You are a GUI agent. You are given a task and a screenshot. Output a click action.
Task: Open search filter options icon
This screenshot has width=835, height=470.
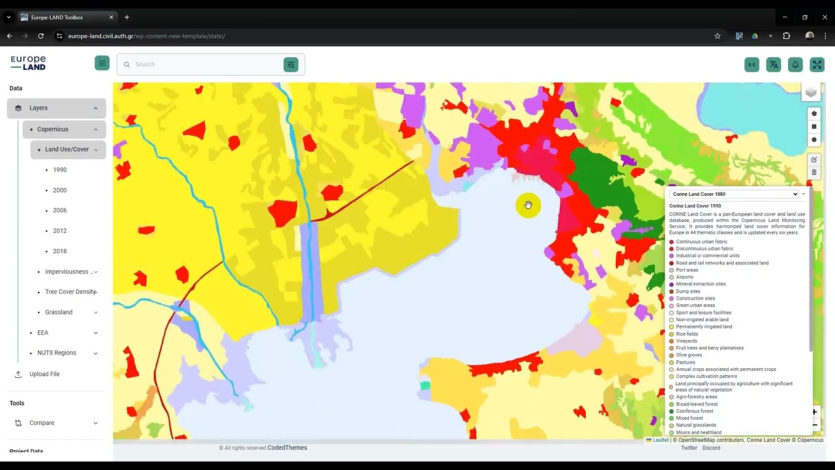click(291, 65)
